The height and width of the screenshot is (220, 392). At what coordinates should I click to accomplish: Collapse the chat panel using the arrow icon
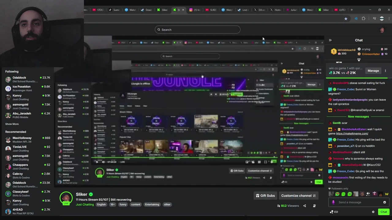pyautogui.click(x=330, y=40)
